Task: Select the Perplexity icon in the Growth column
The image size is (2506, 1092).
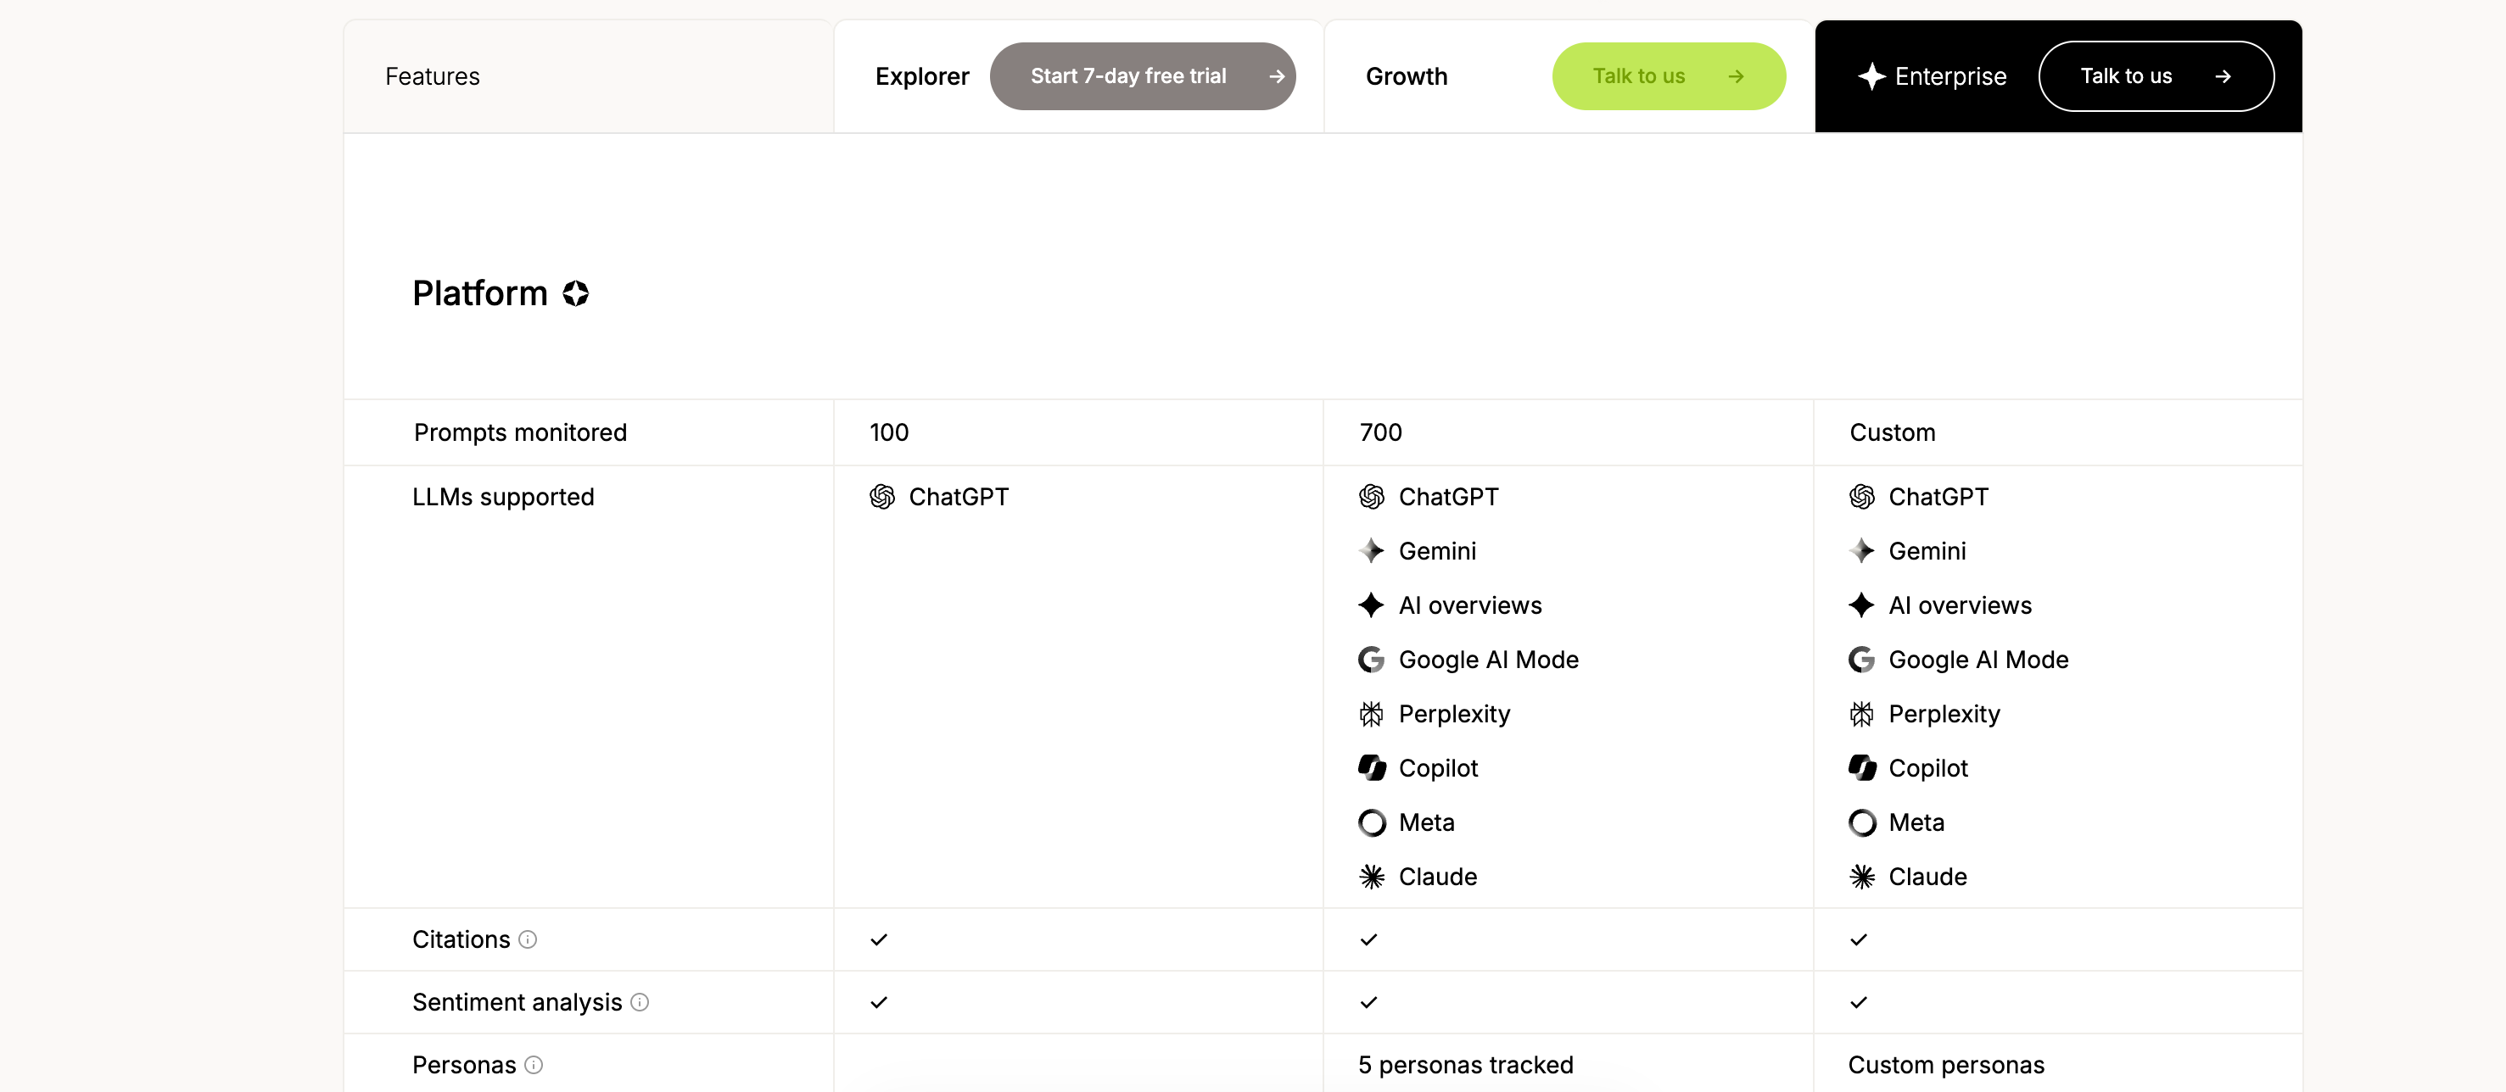Action: tap(1371, 714)
